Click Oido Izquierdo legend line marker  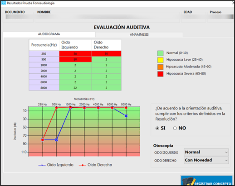click(42, 165)
